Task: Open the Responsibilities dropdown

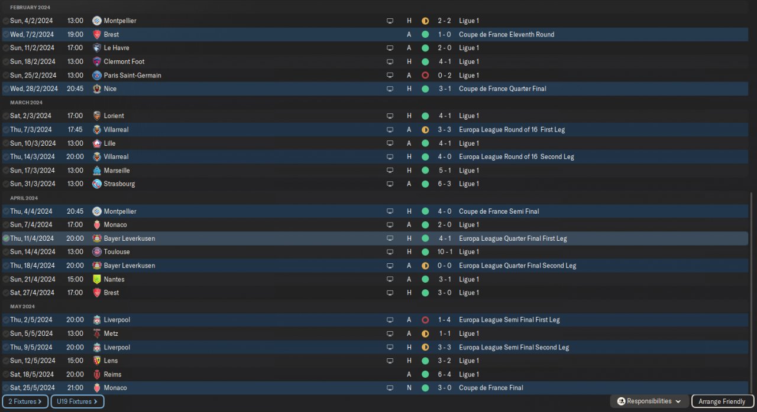Action: [649, 401]
